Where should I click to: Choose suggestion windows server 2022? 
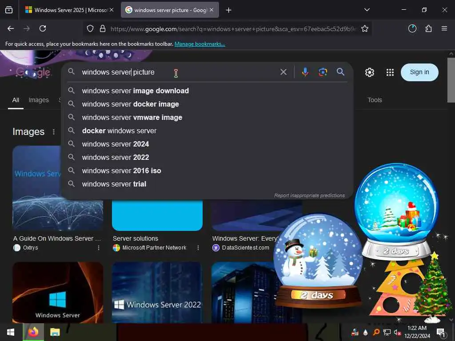(x=207, y=158)
